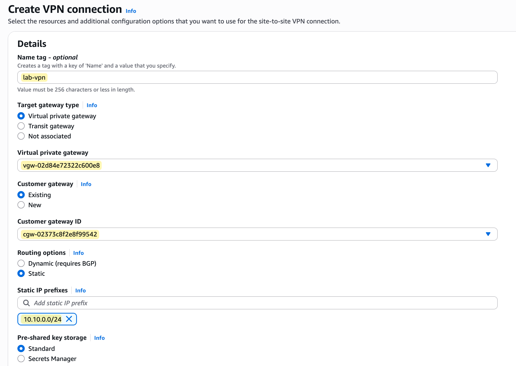The image size is (516, 366).
Task: Select New customer gateway option
Action: pyautogui.click(x=21, y=205)
